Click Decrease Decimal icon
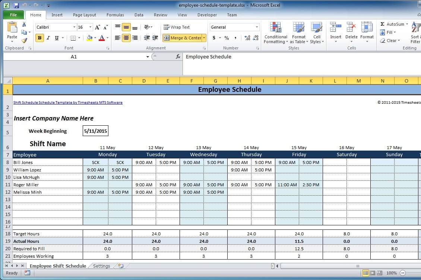421x280 pixels. 256,38
